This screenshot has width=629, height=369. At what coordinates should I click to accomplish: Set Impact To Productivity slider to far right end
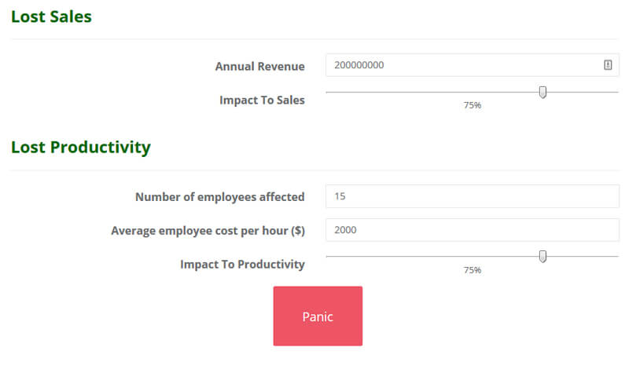(617, 256)
